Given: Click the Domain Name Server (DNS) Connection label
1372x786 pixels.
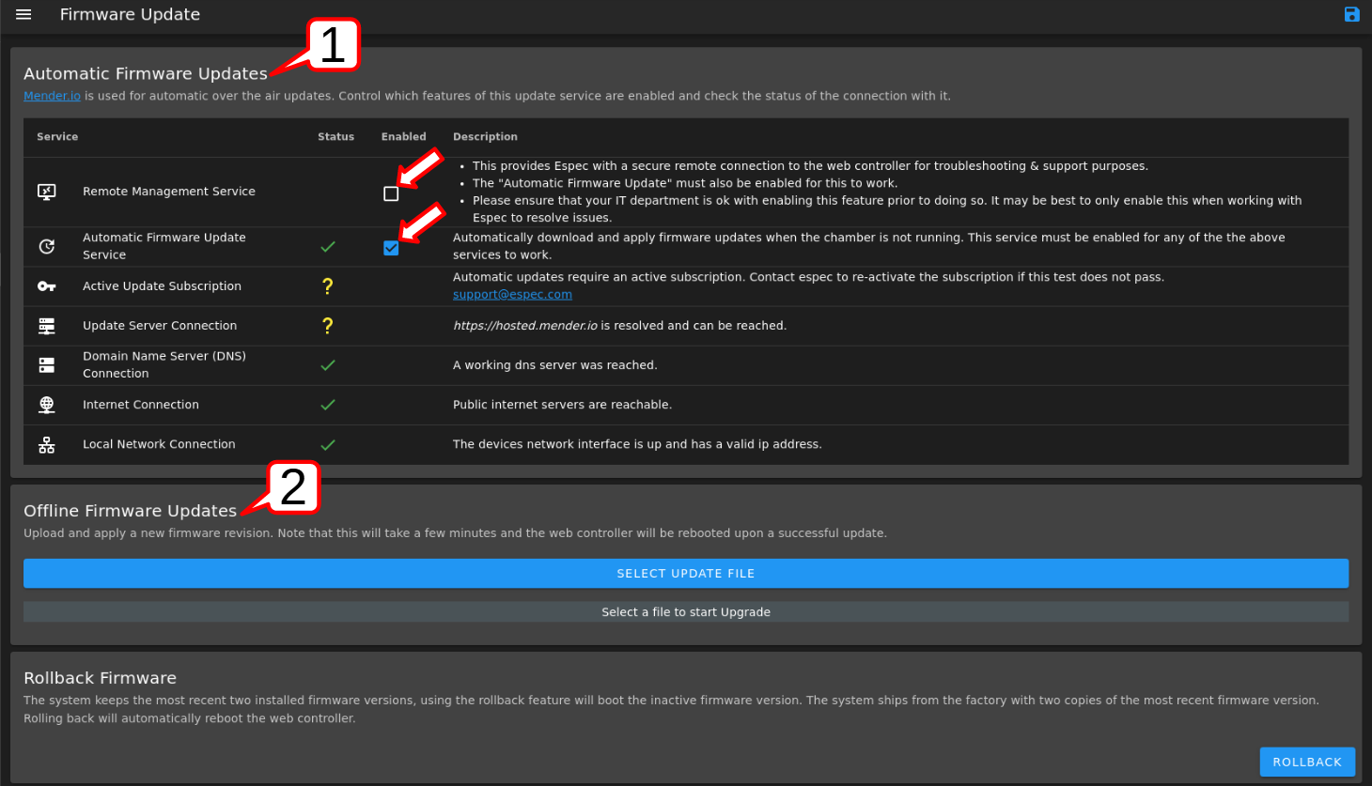Looking at the screenshot, I should 164,365.
